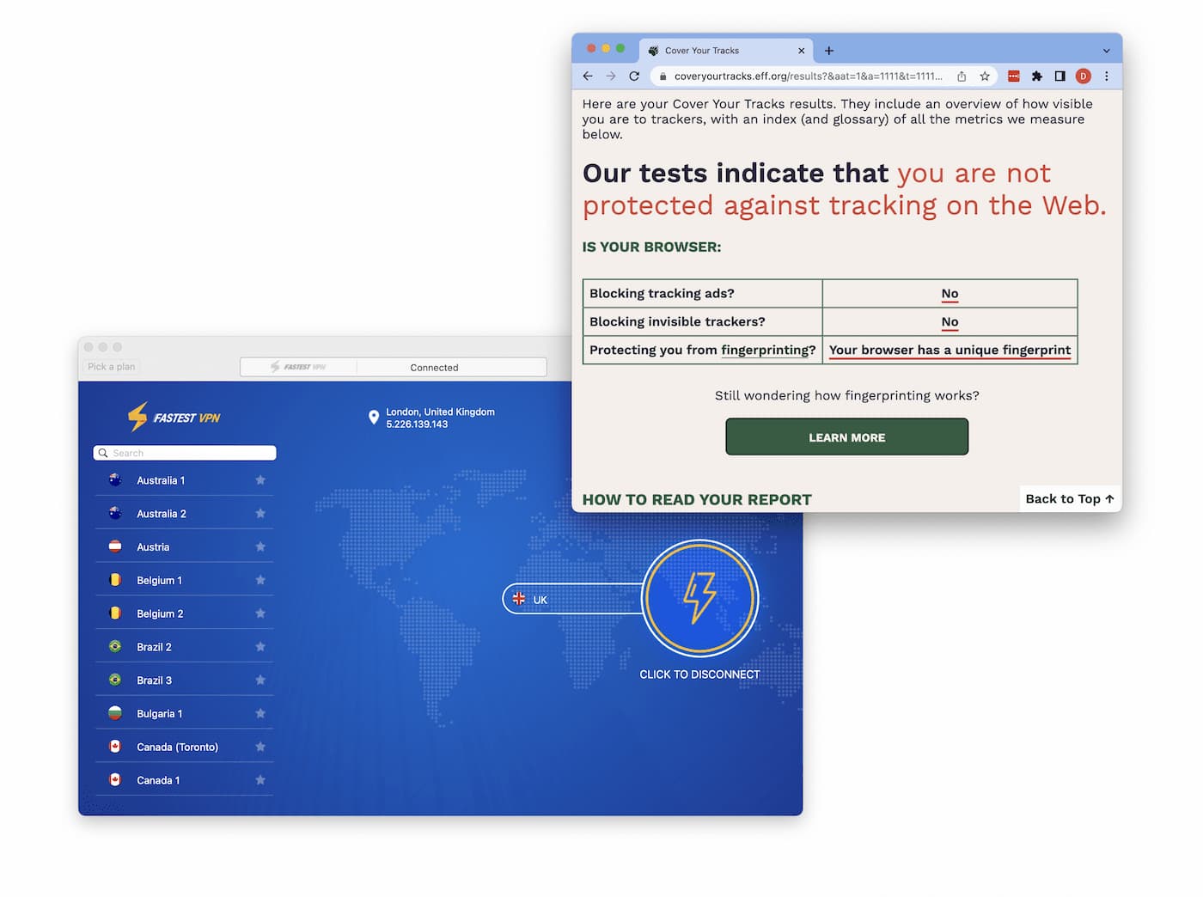
Task: Open a new tab with the plus button
Action: coord(828,50)
